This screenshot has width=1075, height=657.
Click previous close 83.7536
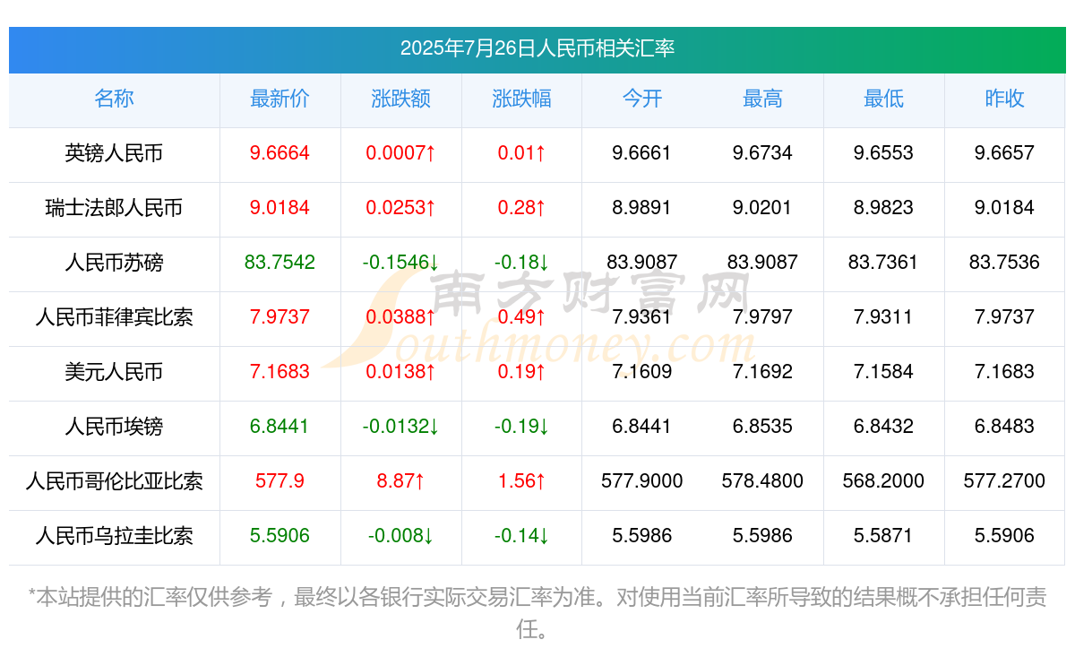[1005, 263]
